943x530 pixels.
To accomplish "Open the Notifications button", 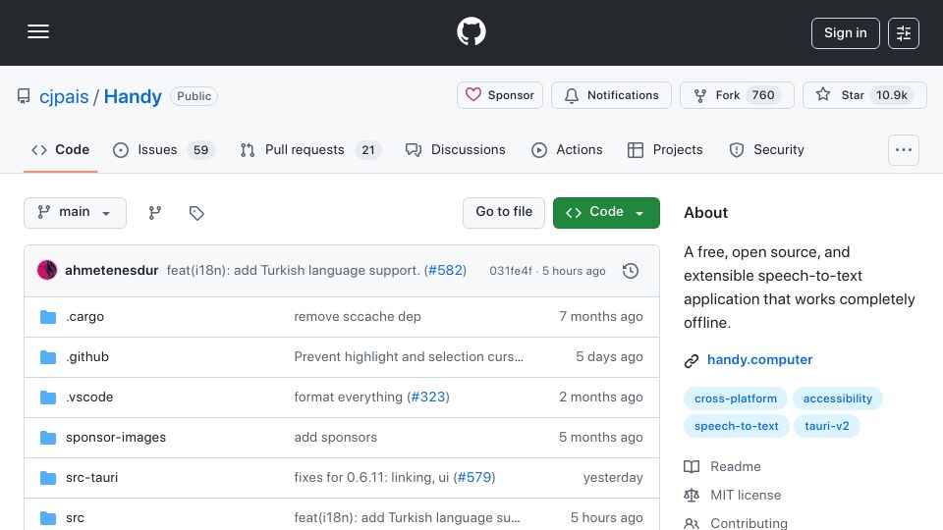I will click(611, 95).
